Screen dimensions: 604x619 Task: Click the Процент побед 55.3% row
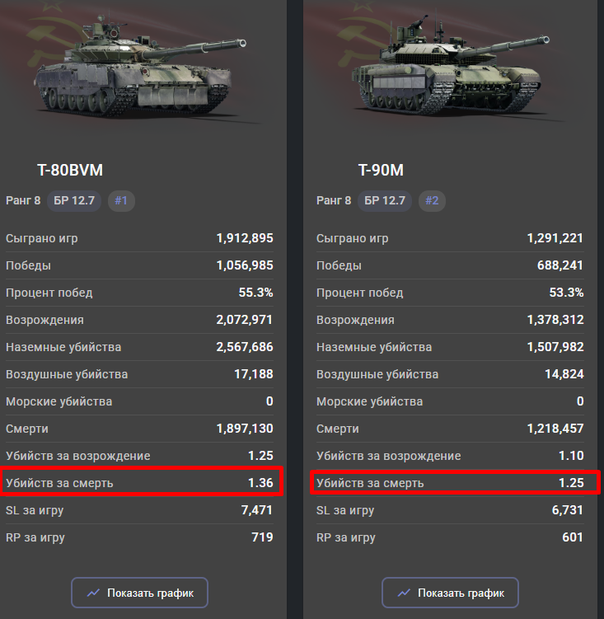pos(140,293)
